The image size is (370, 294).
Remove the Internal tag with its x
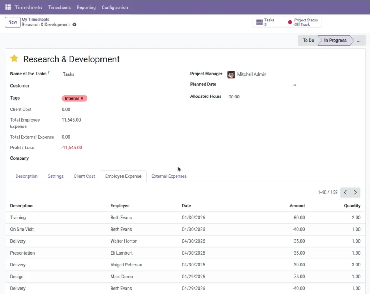[x=82, y=98]
